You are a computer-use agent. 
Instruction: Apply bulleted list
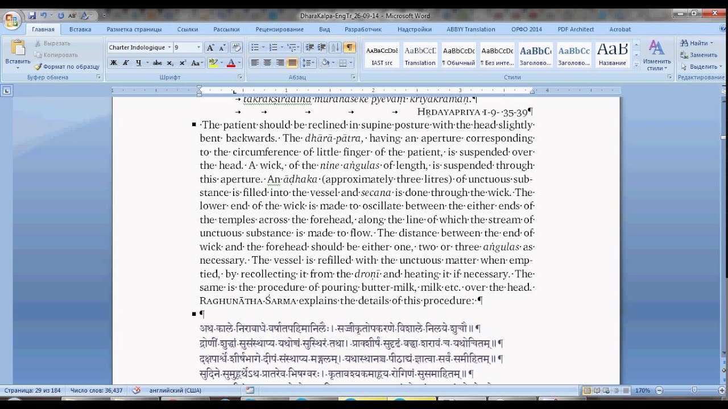pos(254,48)
